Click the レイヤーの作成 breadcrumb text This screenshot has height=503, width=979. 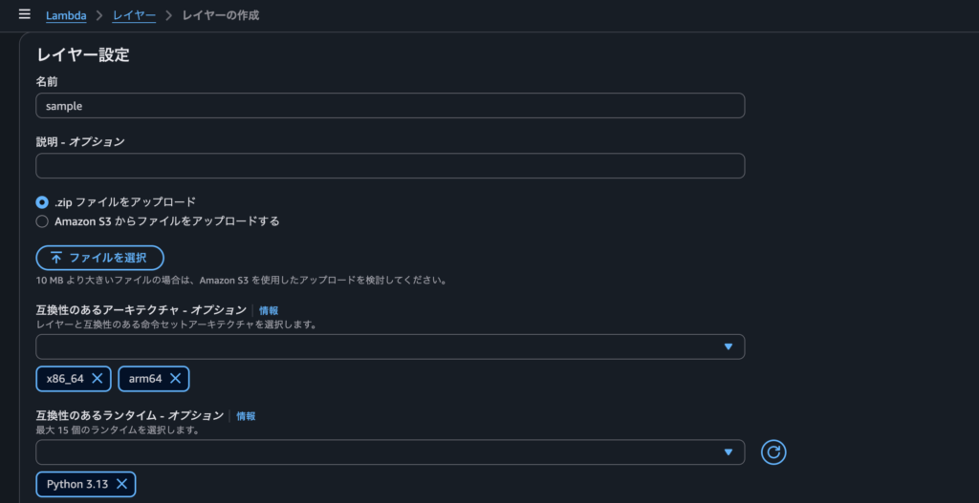click(221, 15)
